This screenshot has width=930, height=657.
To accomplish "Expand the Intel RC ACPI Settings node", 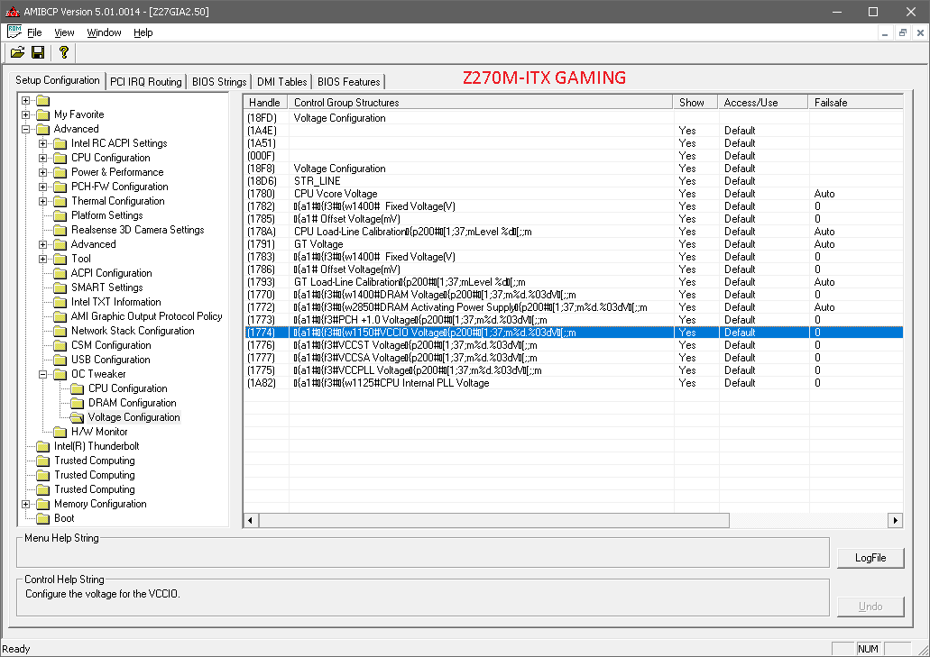I will 42,143.
